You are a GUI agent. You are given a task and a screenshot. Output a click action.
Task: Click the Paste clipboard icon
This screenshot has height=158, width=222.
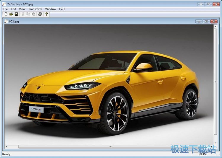[33, 14]
